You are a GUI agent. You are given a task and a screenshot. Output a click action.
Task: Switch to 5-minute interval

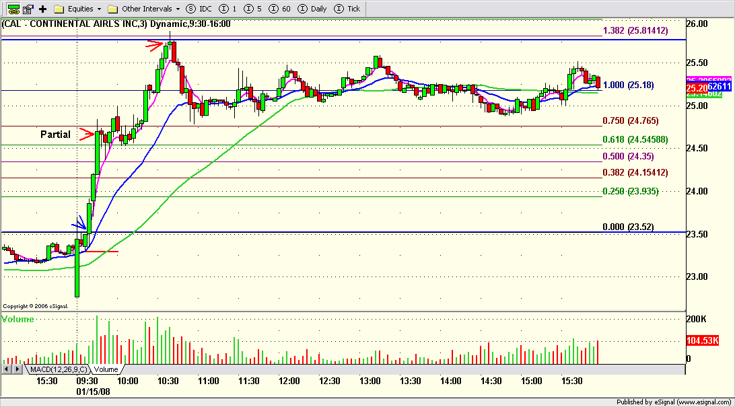(x=253, y=9)
